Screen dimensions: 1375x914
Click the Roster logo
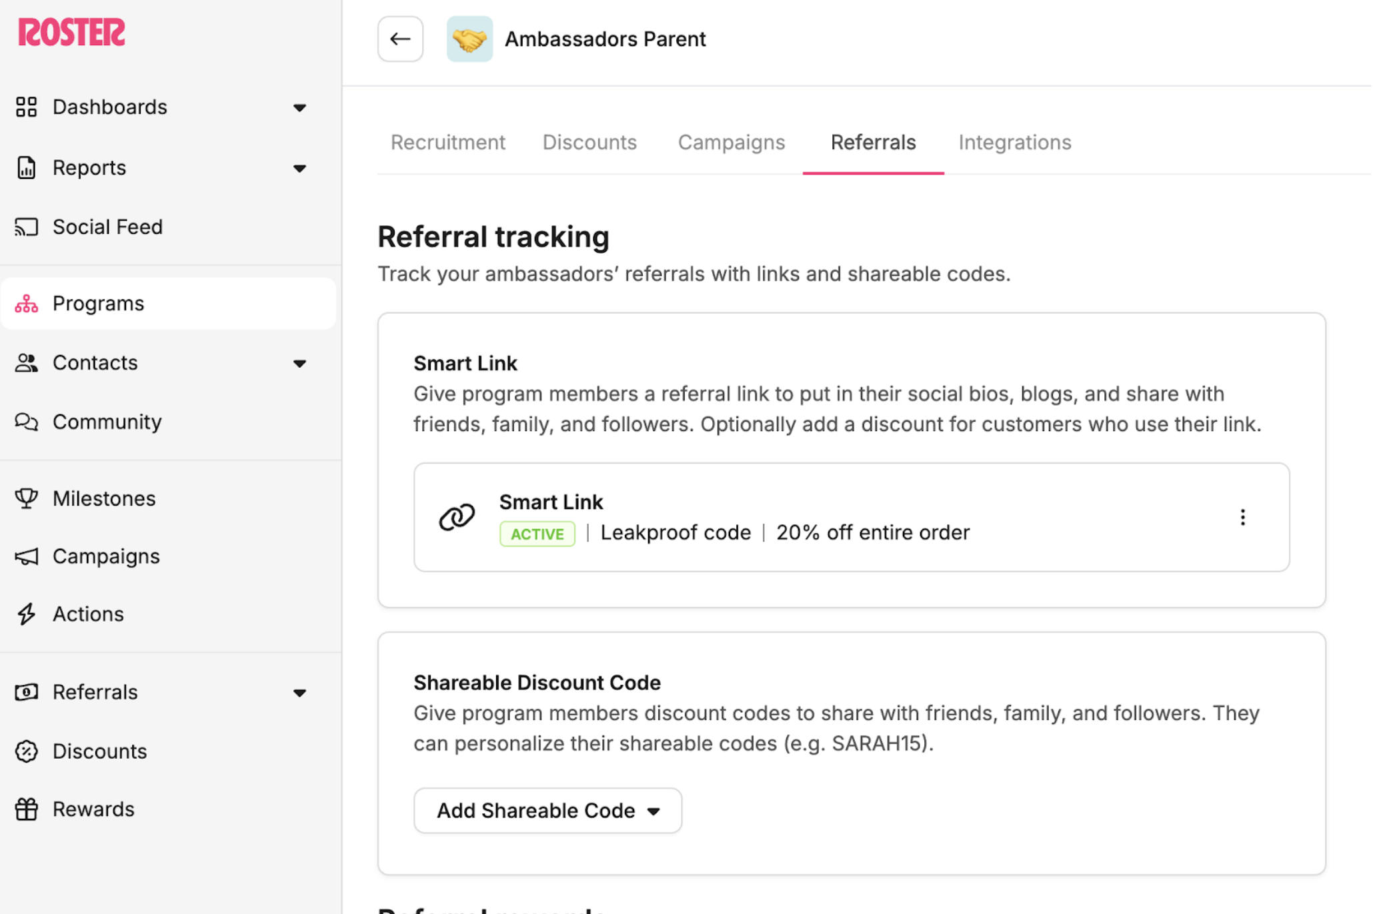71,32
